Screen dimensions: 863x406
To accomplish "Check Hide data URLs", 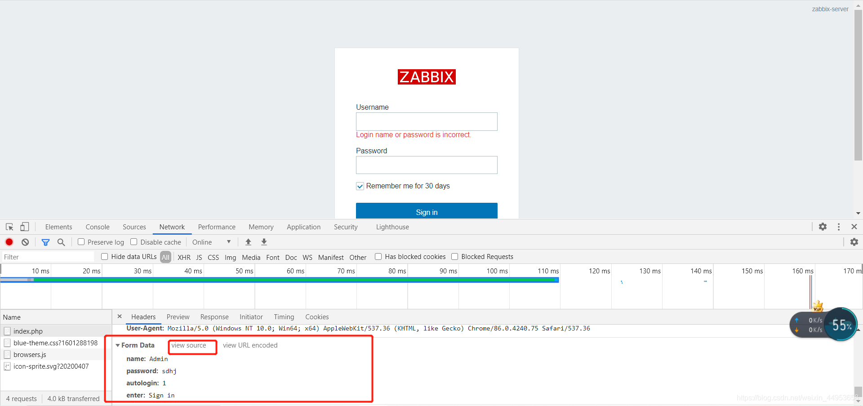I will [x=105, y=256].
